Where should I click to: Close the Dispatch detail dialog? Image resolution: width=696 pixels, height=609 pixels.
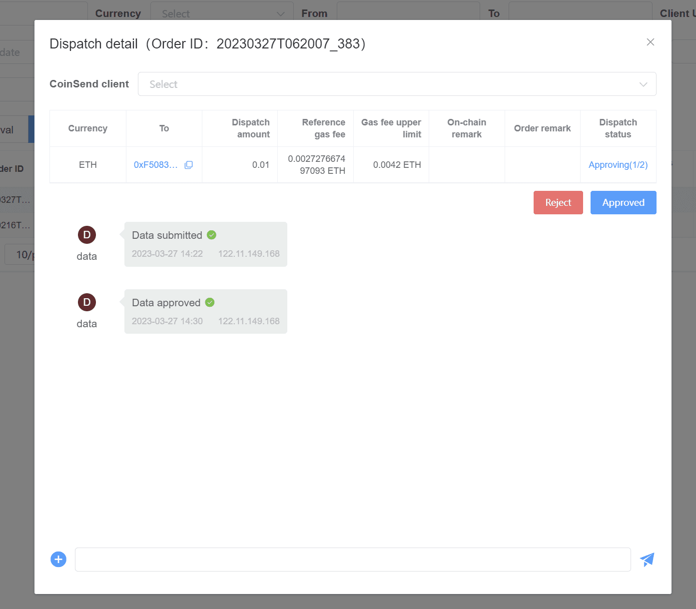point(651,42)
